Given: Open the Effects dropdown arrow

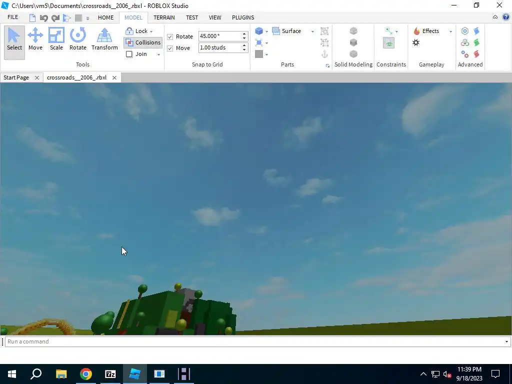Looking at the screenshot, I should 450,31.
